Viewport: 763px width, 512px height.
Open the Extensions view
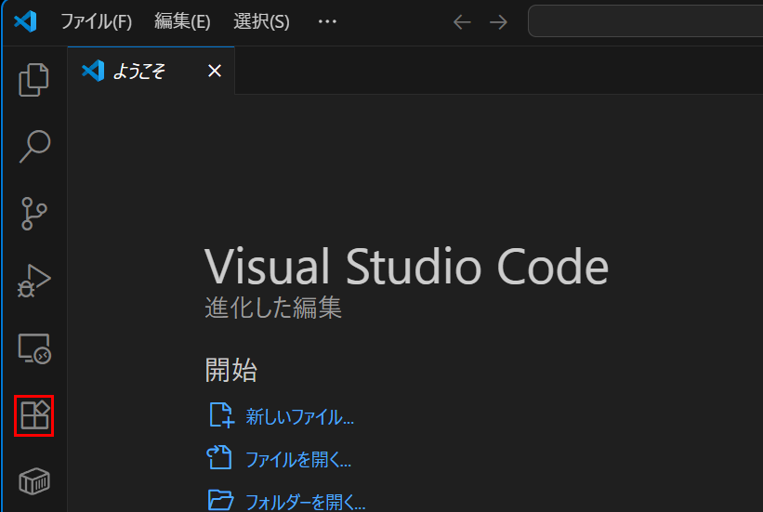(34, 415)
